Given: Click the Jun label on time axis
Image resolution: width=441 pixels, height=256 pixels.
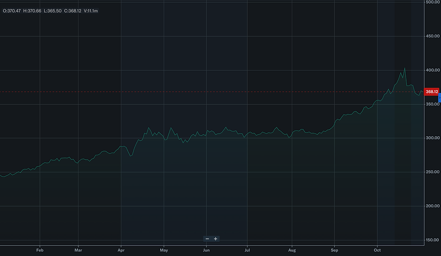Looking at the screenshot, I should [206, 250].
